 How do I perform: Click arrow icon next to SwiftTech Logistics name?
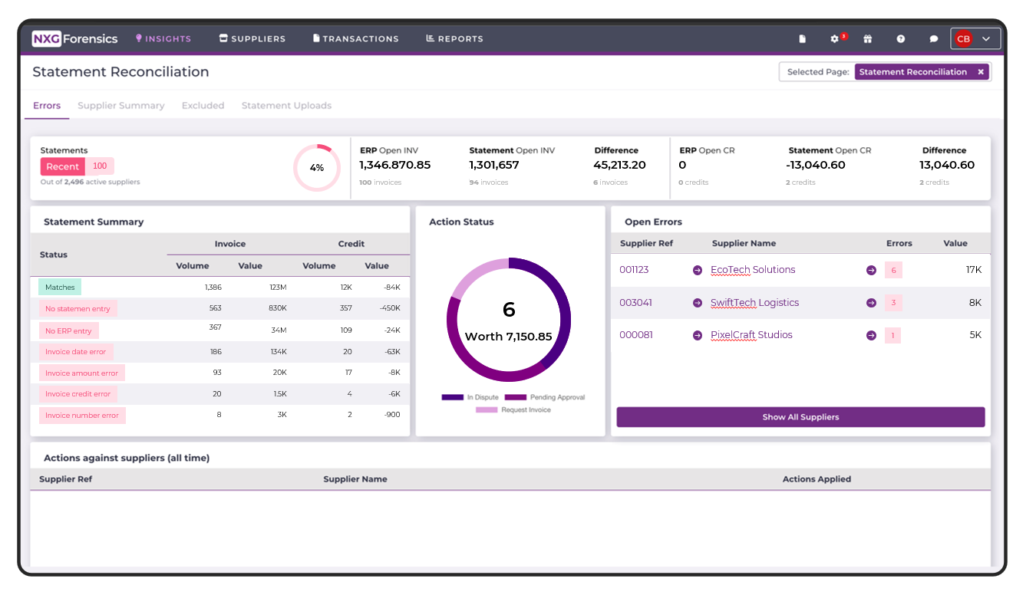click(x=698, y=303)
